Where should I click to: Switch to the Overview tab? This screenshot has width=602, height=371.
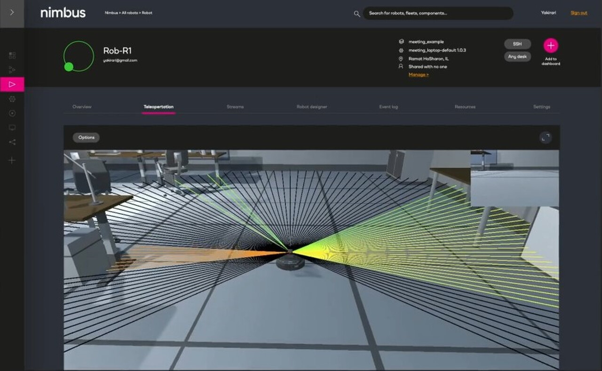click(x=82, y=107)
